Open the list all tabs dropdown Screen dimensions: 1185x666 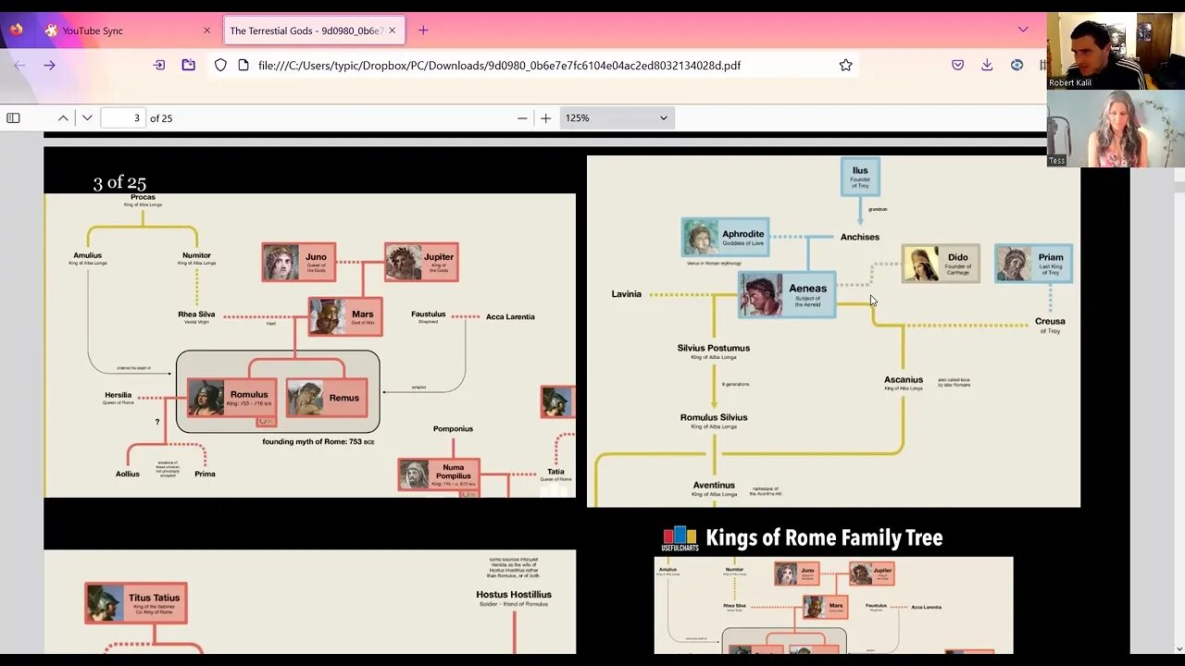point(1023,30)
